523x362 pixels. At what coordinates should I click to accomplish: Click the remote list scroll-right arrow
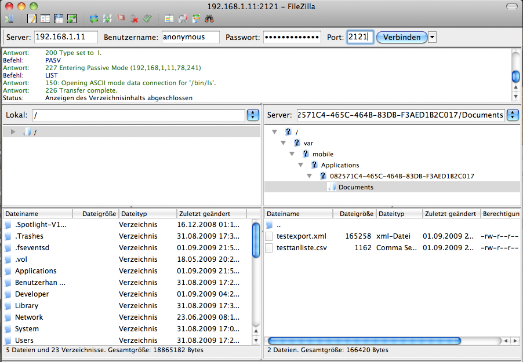515,341
